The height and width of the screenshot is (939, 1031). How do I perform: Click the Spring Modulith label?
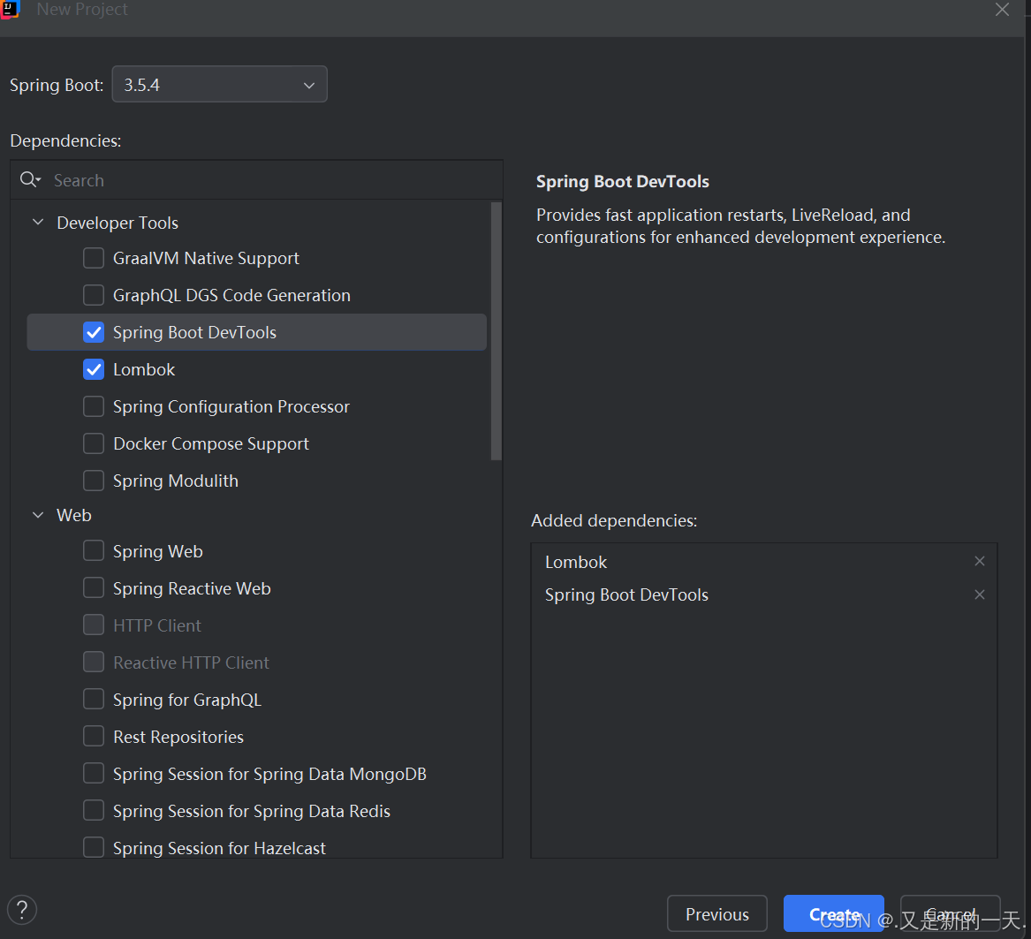(x=176, y=481)
